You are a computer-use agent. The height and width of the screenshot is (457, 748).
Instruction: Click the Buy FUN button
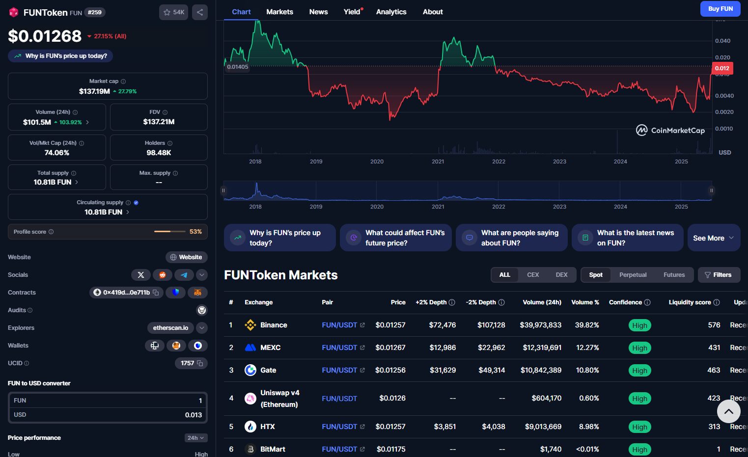click(720, 9)
